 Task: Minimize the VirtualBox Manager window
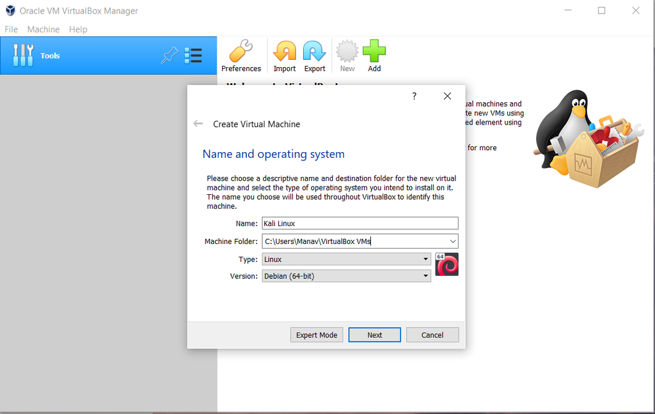coord(568,10)
